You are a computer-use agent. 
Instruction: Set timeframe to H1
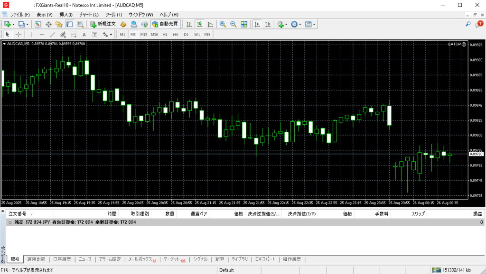(x=165, y=35)
